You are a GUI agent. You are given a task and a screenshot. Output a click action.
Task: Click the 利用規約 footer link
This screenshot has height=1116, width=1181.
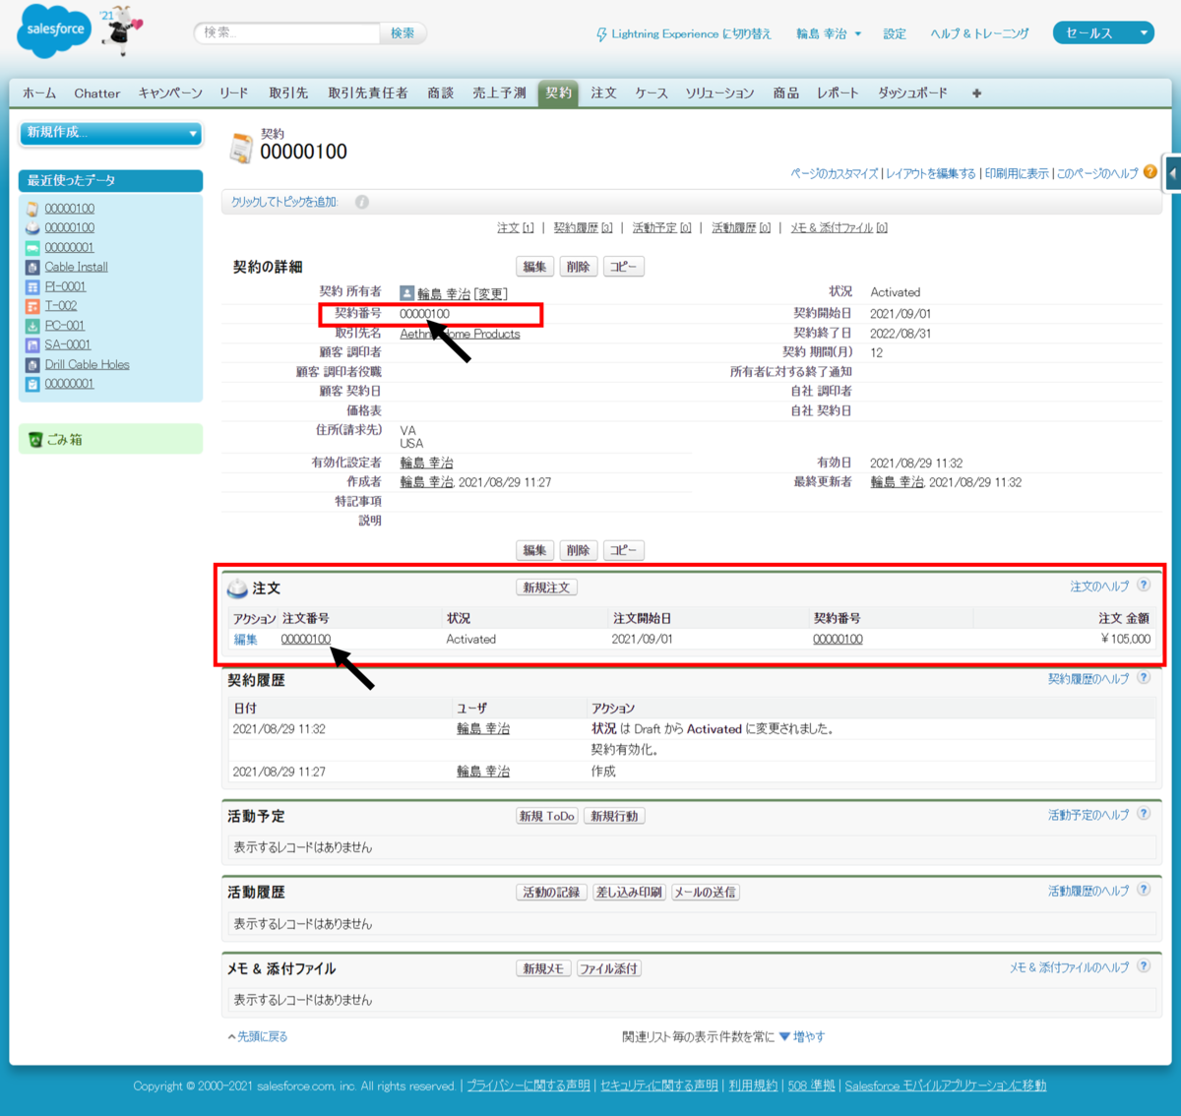753,1085
